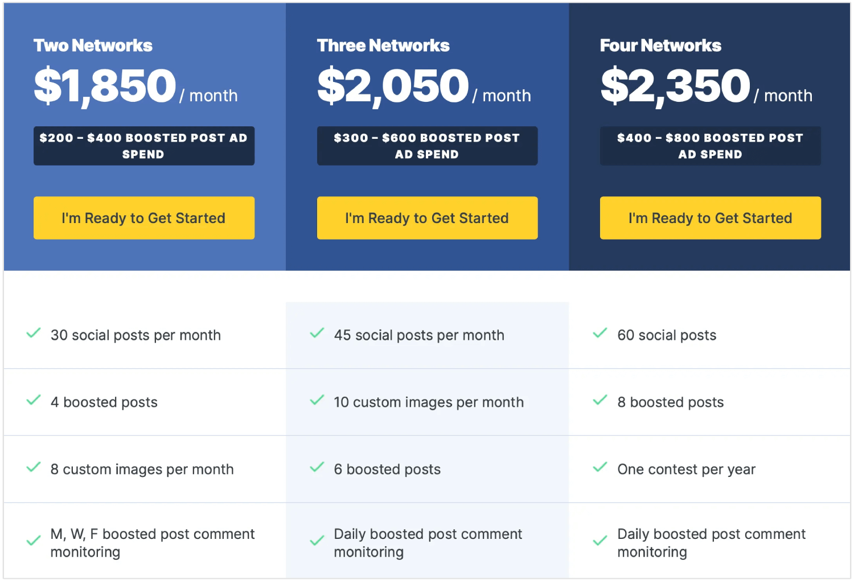
Task: Click the checkmark beside One contest per year
Action: coord(600,467)
